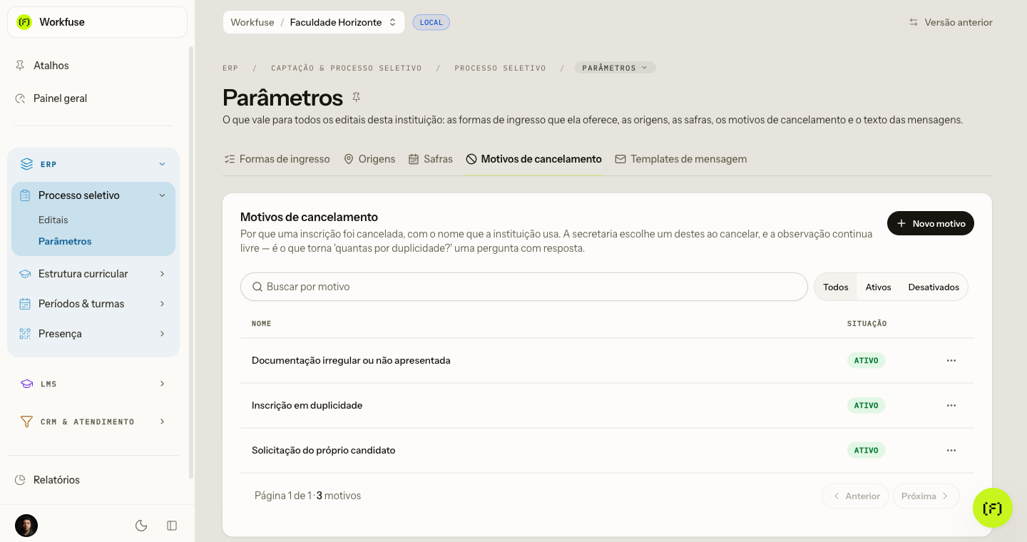The height and width of the screenshot is (542, 1027).
Task: Switch to Origens tab
Action: pos(369,159)
